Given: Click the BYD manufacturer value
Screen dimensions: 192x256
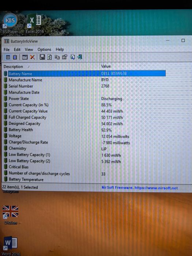Looking at the screenshot, I should [105, 80].
